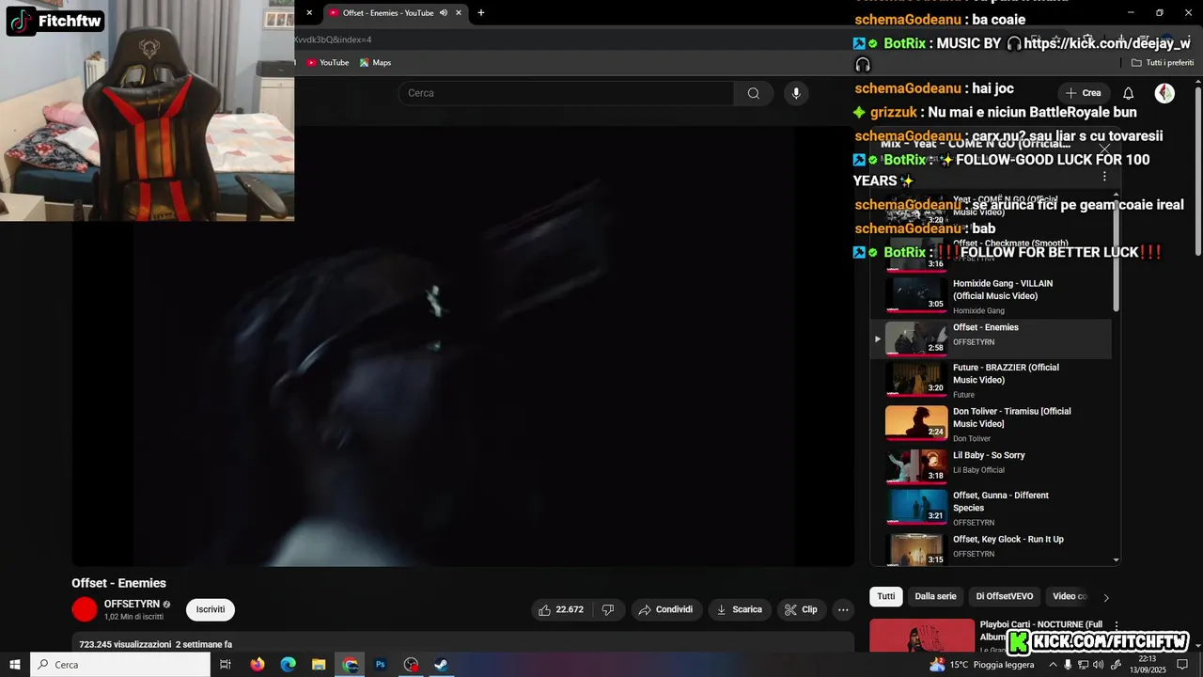The height and width of the screenshot is (677, 1203).
Task: Open OFFSETYRN channel avatar
Action: (85, 609)
